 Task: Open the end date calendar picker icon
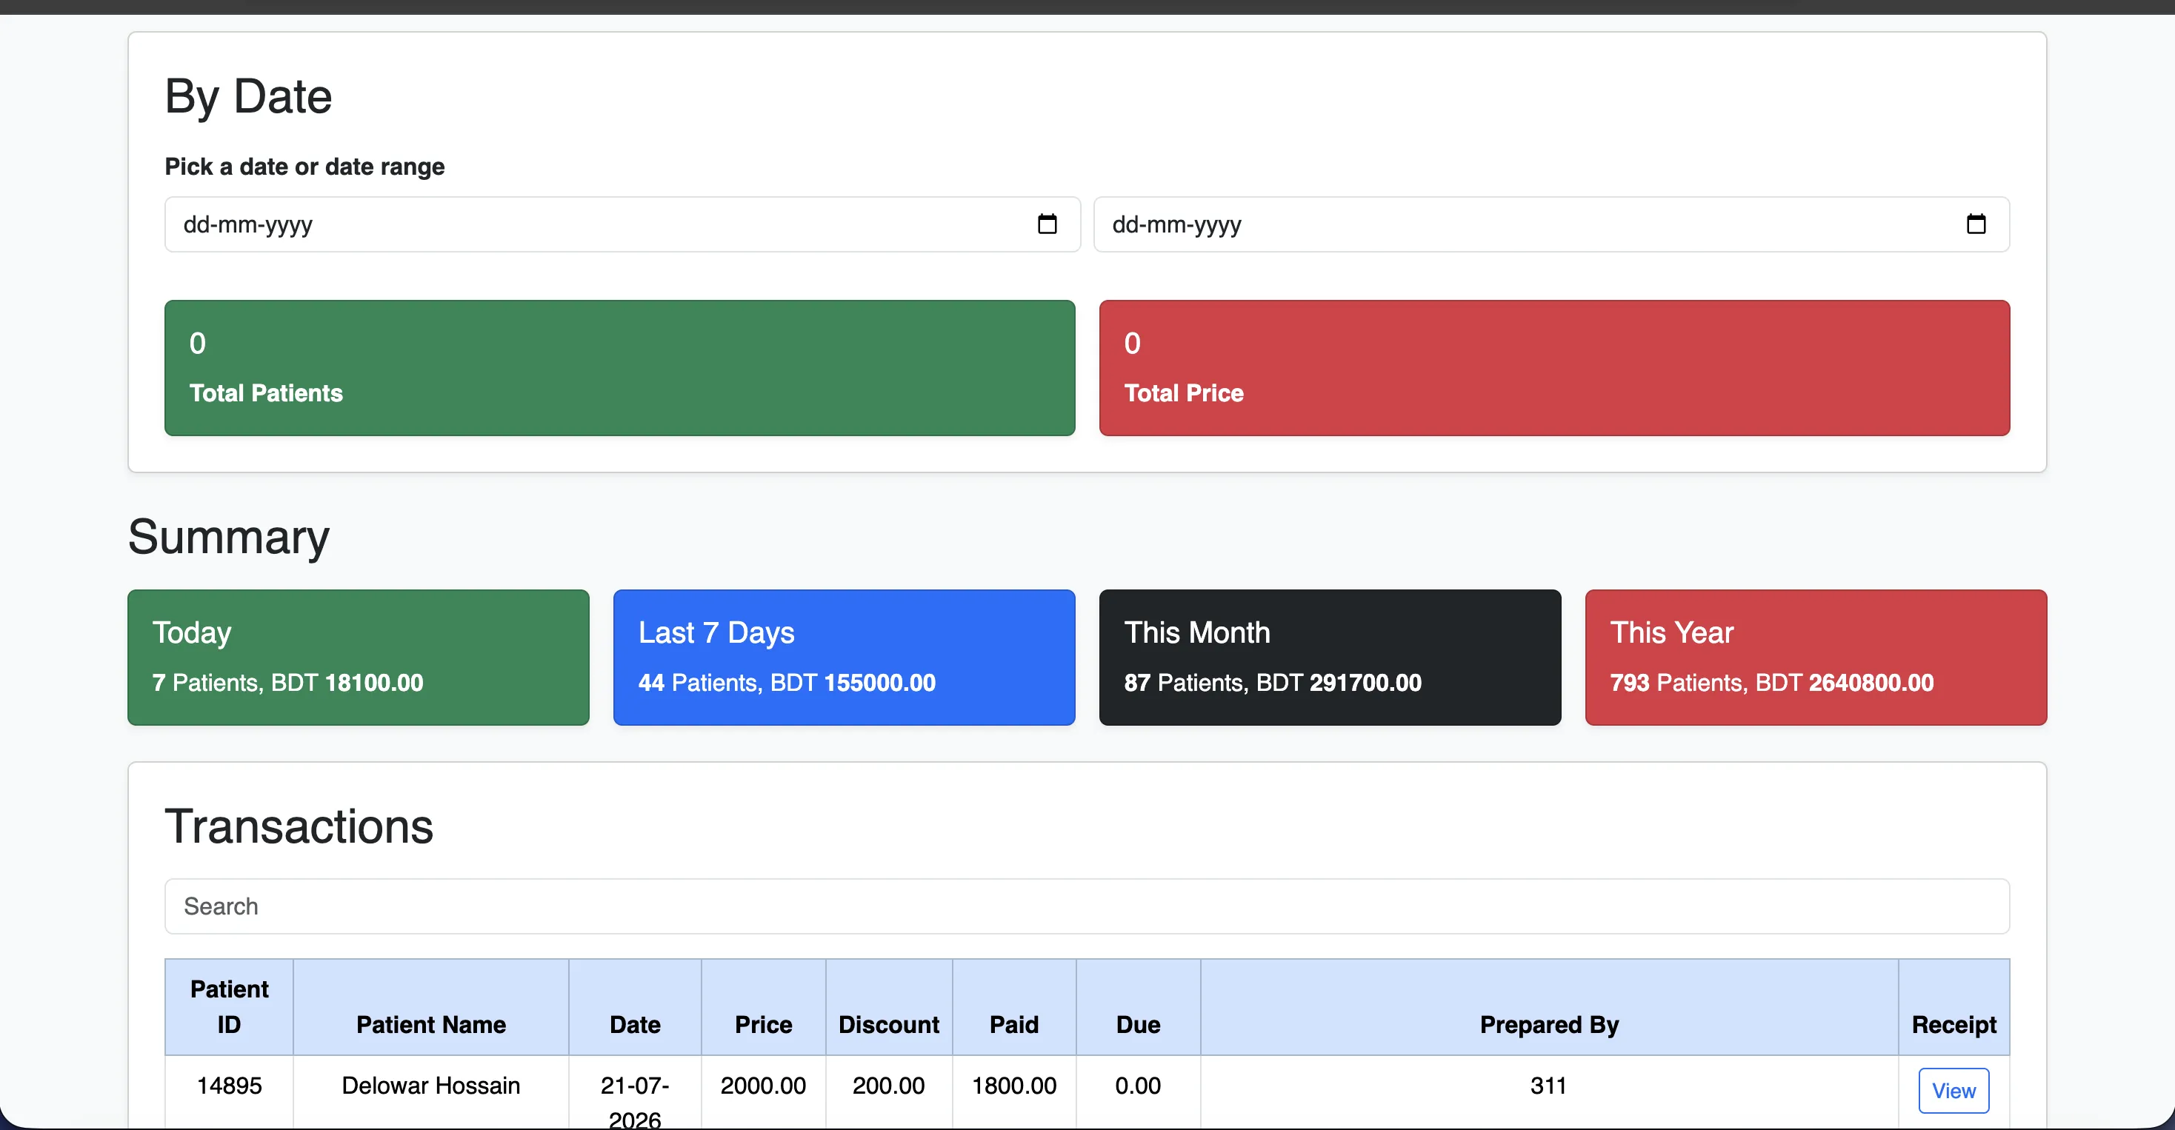1976,224
